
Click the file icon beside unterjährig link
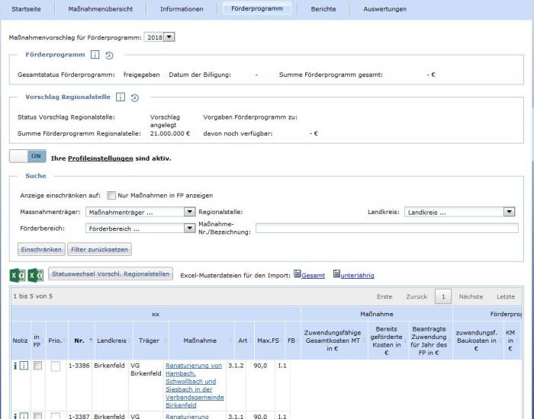pyautogui.click(x=336, y=273)
